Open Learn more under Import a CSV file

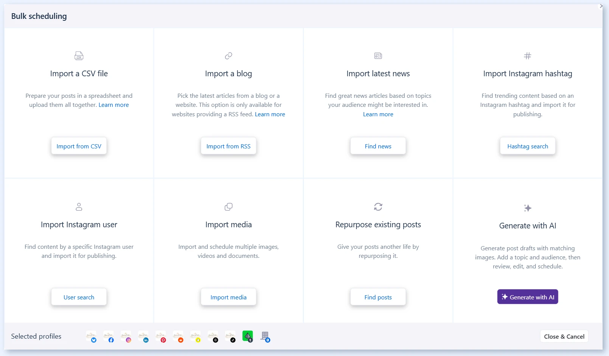(x=113, y=105)
